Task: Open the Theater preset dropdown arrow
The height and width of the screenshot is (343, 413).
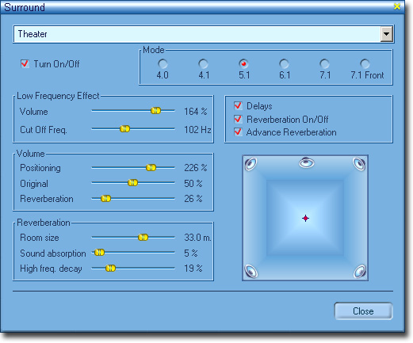Action: [387, 34]
